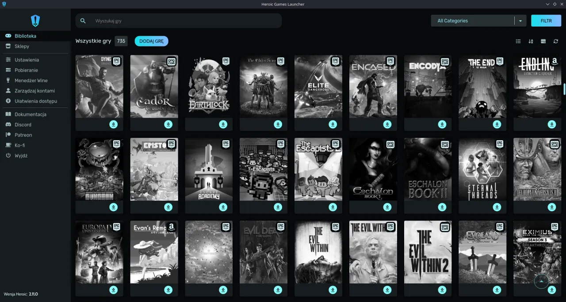Viewport: 566px width, 302px height.
Task: Click download icon under Elite Dangerous
Action: [333, 124]
